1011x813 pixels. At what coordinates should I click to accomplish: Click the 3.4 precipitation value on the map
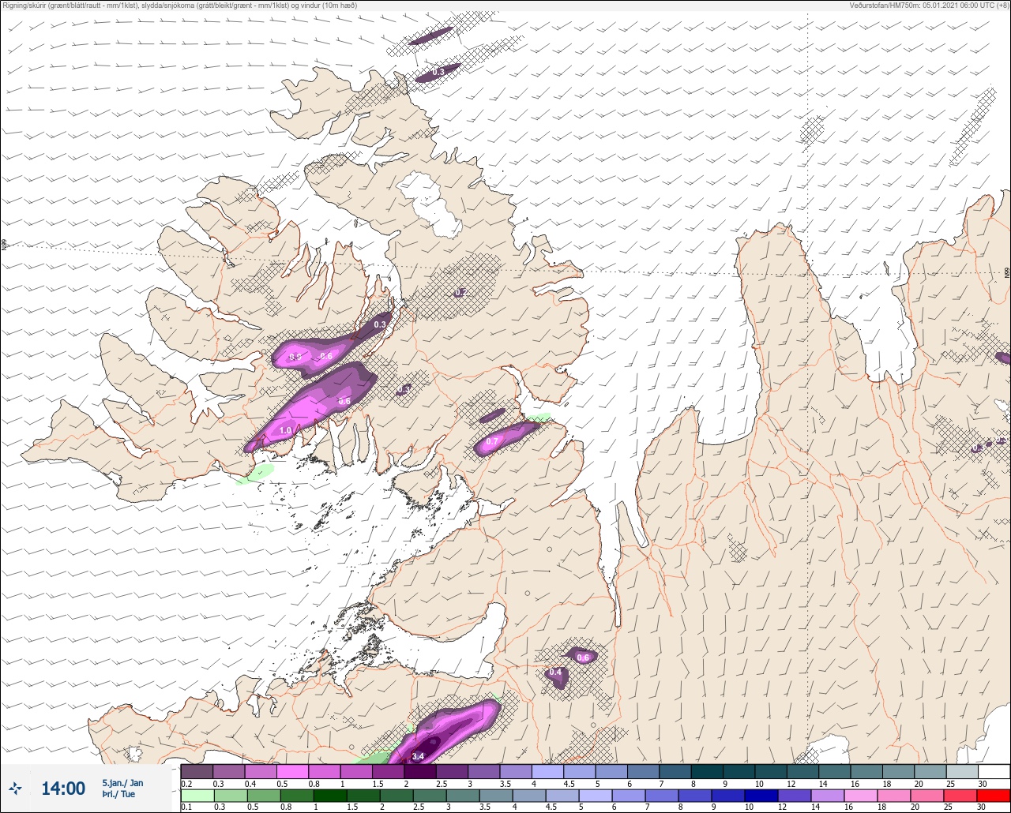click(418, 756)
